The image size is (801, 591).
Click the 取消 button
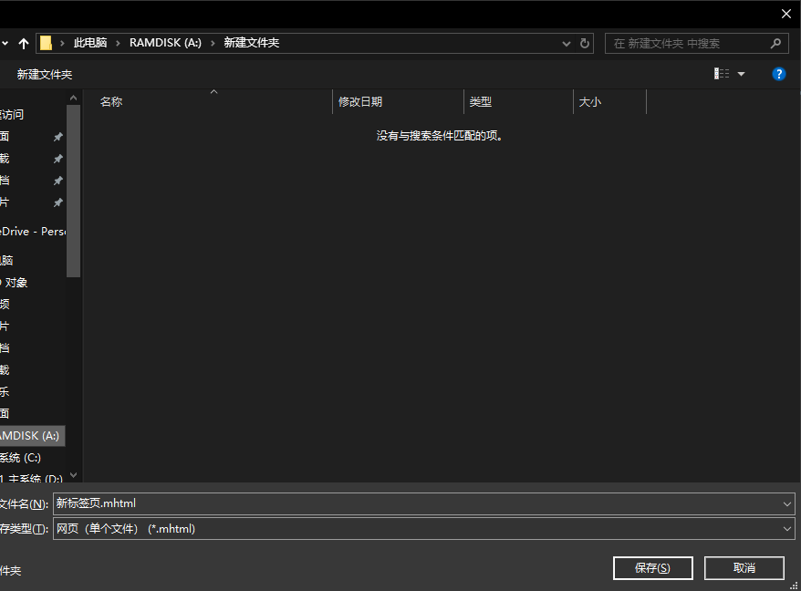tap(744, 568)
